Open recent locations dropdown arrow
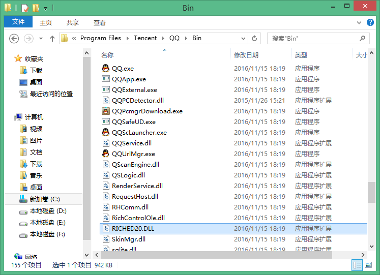Image resolution: width=380 pixels, height=275 pixels. [x=41, y=39]
